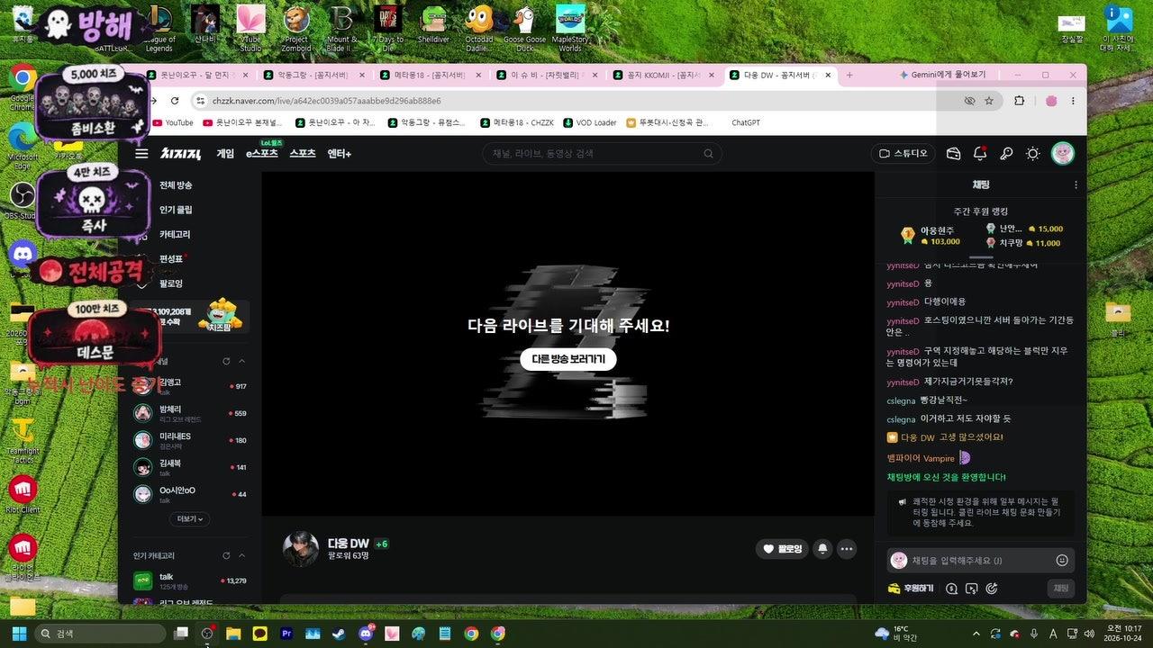The image size is (1153, 648).
Task: Focus the 채팅을 입력해주세요 chat input
Action: (980, 560)
